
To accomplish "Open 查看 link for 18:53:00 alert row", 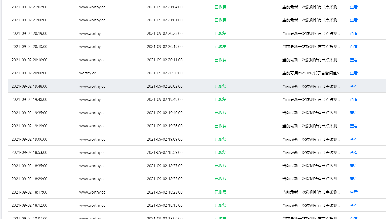I will coord(354,152).
